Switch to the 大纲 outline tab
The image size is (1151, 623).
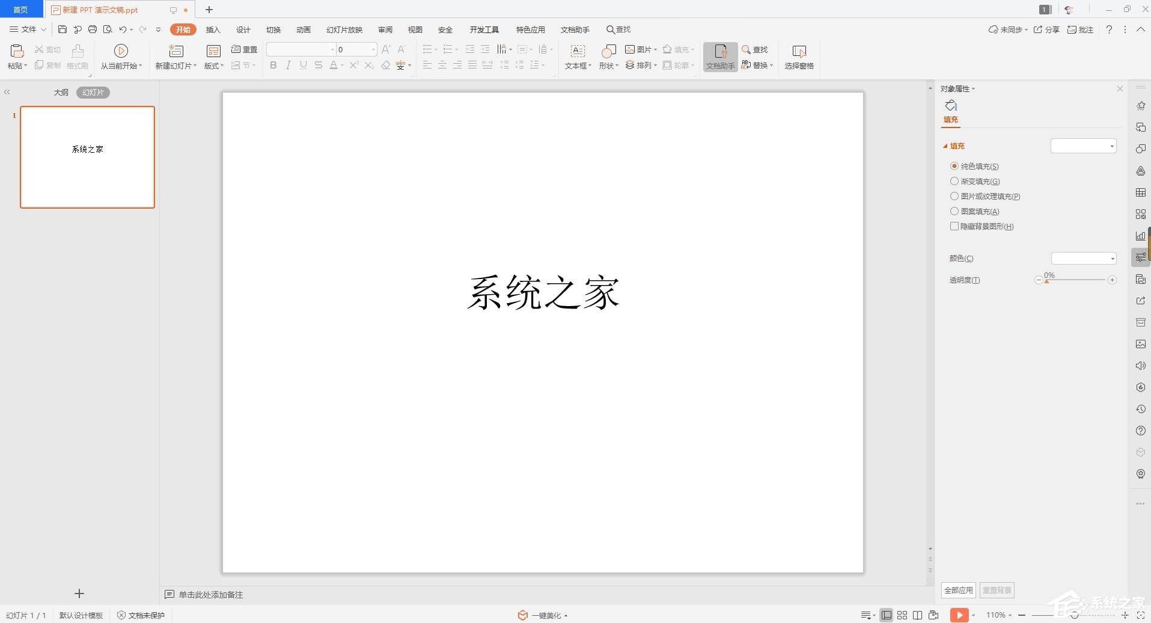pyautogui.click(x=60, y=92)
